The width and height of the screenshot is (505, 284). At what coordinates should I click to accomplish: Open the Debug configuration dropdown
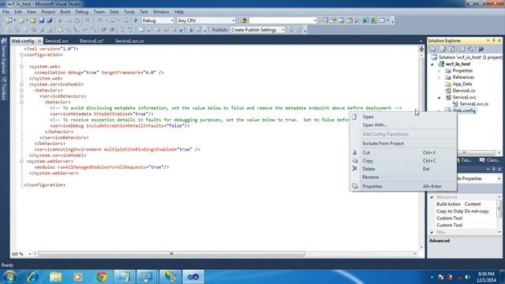[x=172, y=21]
